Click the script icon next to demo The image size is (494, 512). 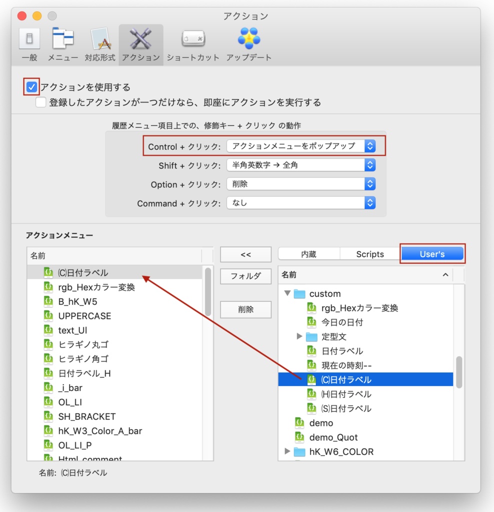(299, 422)
